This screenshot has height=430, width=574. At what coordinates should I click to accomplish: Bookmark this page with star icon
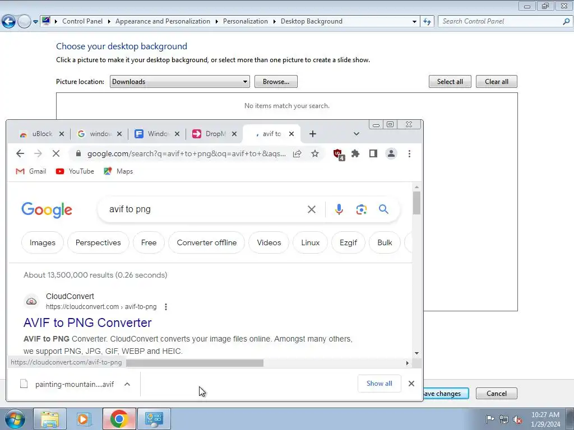coord(315,153)
